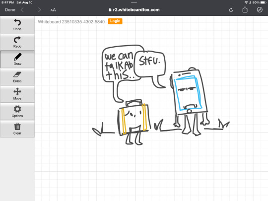Click the Redo tool button
The width and height of the screenshot is (268, 201).
click(17, 42)
